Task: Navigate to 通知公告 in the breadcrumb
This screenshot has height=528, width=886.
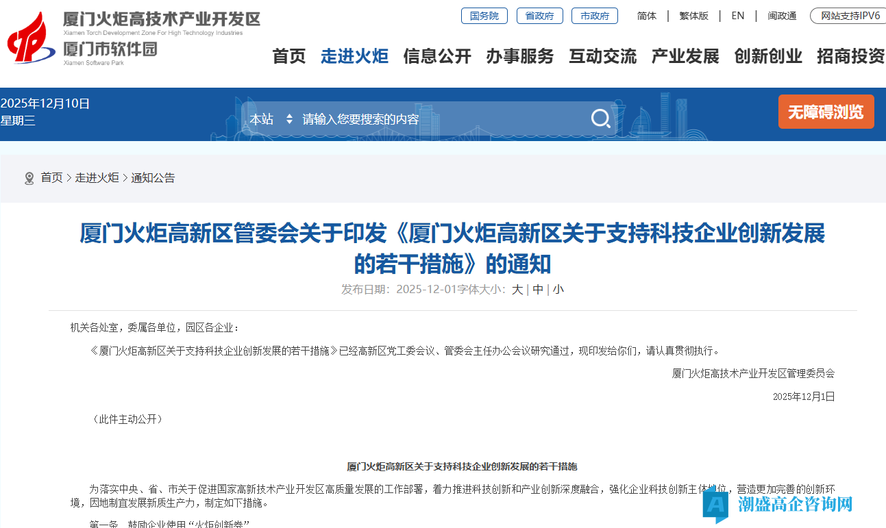Action: click(x=153, y=177)
